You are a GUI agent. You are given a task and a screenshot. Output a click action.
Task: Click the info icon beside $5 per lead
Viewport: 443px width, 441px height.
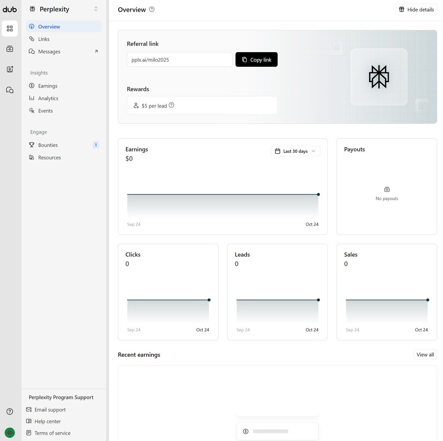171,105
